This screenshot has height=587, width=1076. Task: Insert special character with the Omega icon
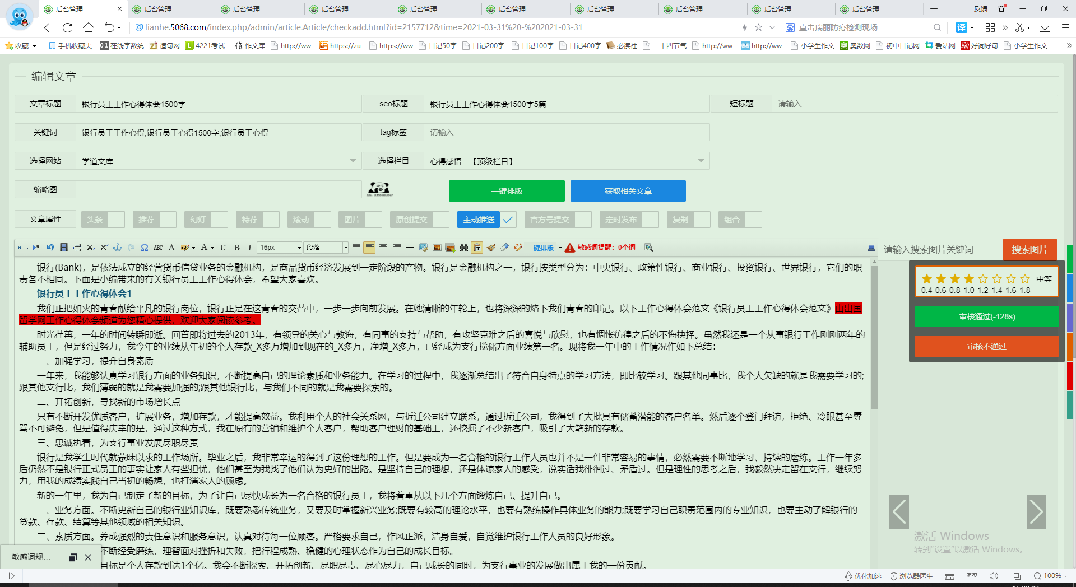[x=145, y=248]
